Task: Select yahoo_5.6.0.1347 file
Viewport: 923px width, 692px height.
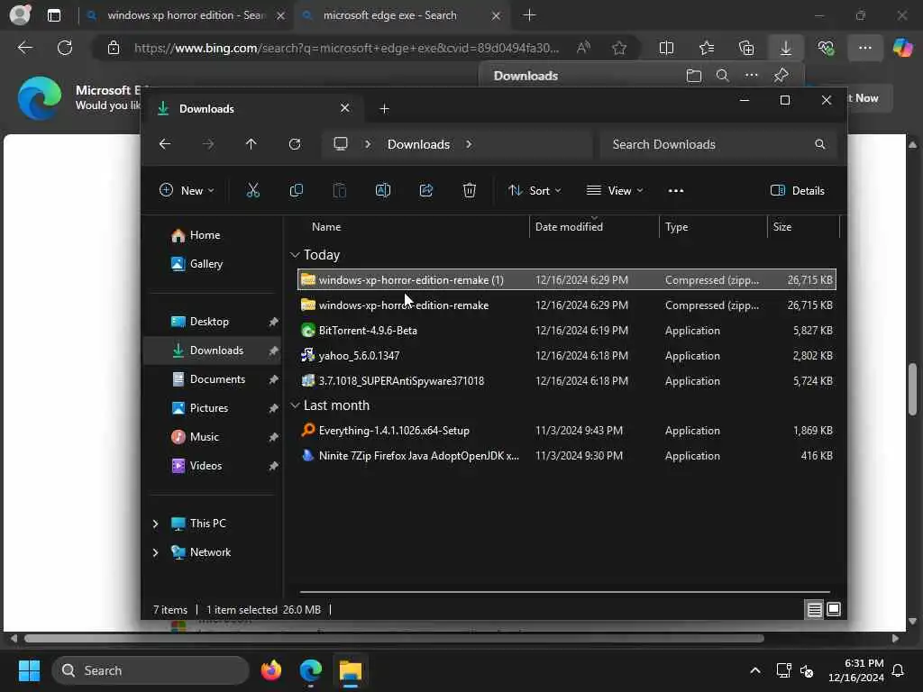Action: coord(566,356)
